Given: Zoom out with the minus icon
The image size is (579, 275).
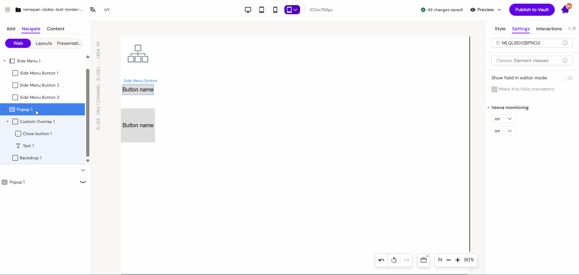Looking at the screenshot, I should [449, 260].
